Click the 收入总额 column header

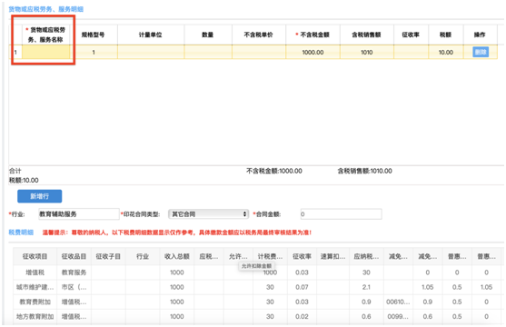click(x=176, y=256)
